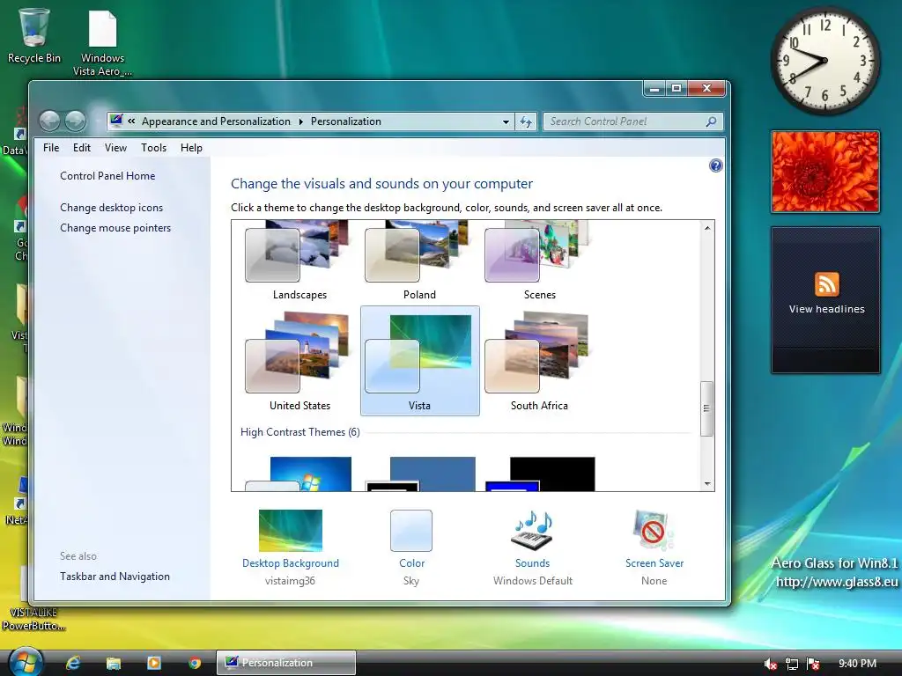Open the Edit menu
The image size is (902, 676).
coord(82,148)
